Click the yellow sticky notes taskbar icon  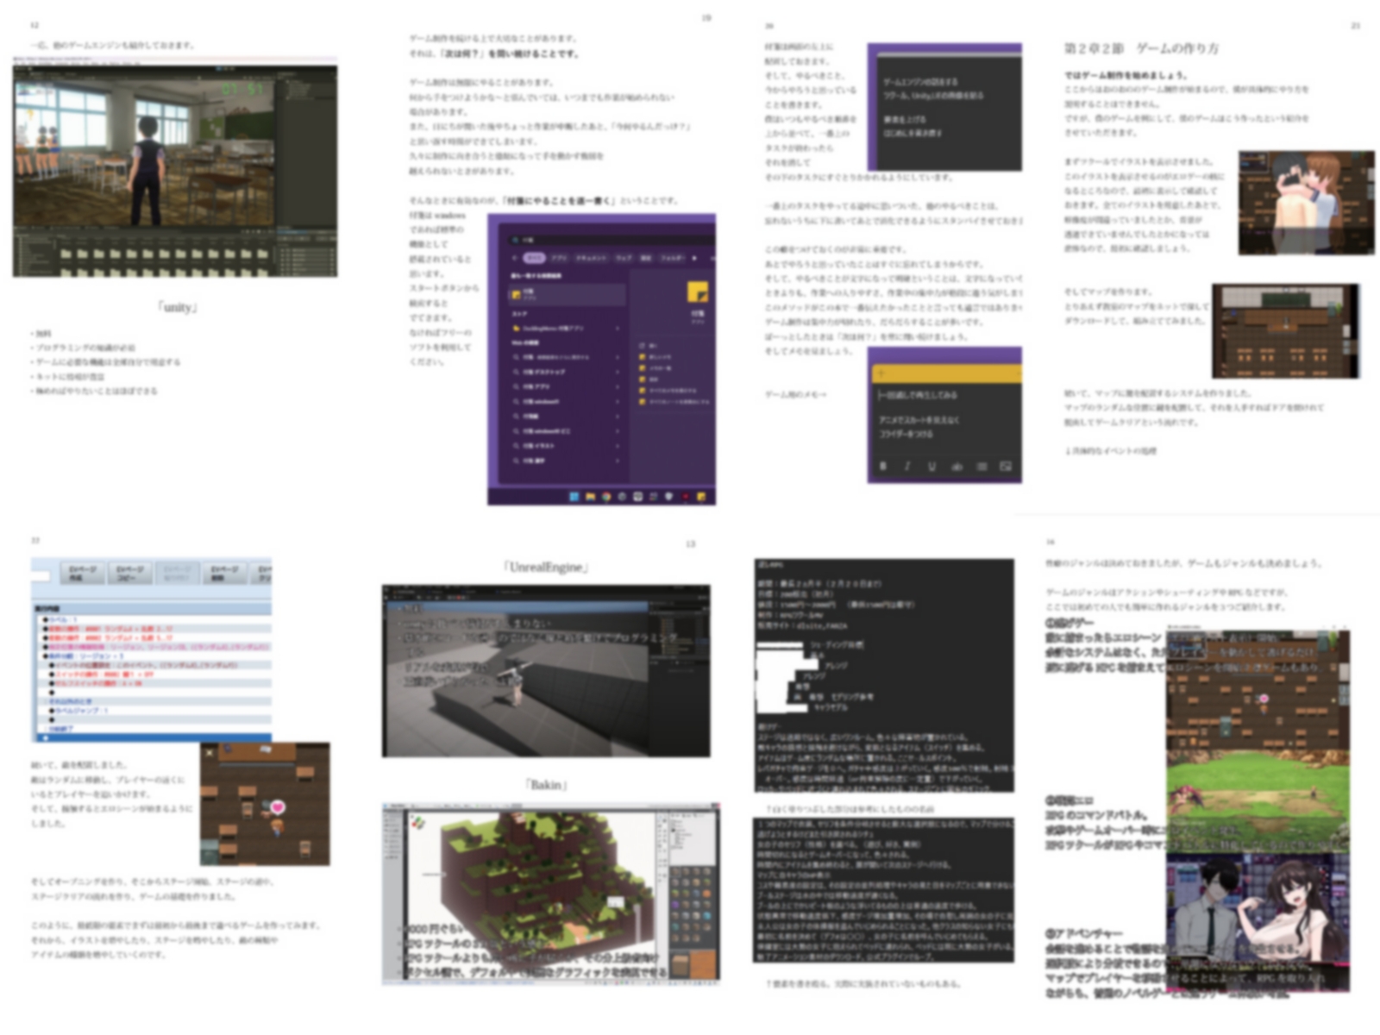(x=701, y=497)
